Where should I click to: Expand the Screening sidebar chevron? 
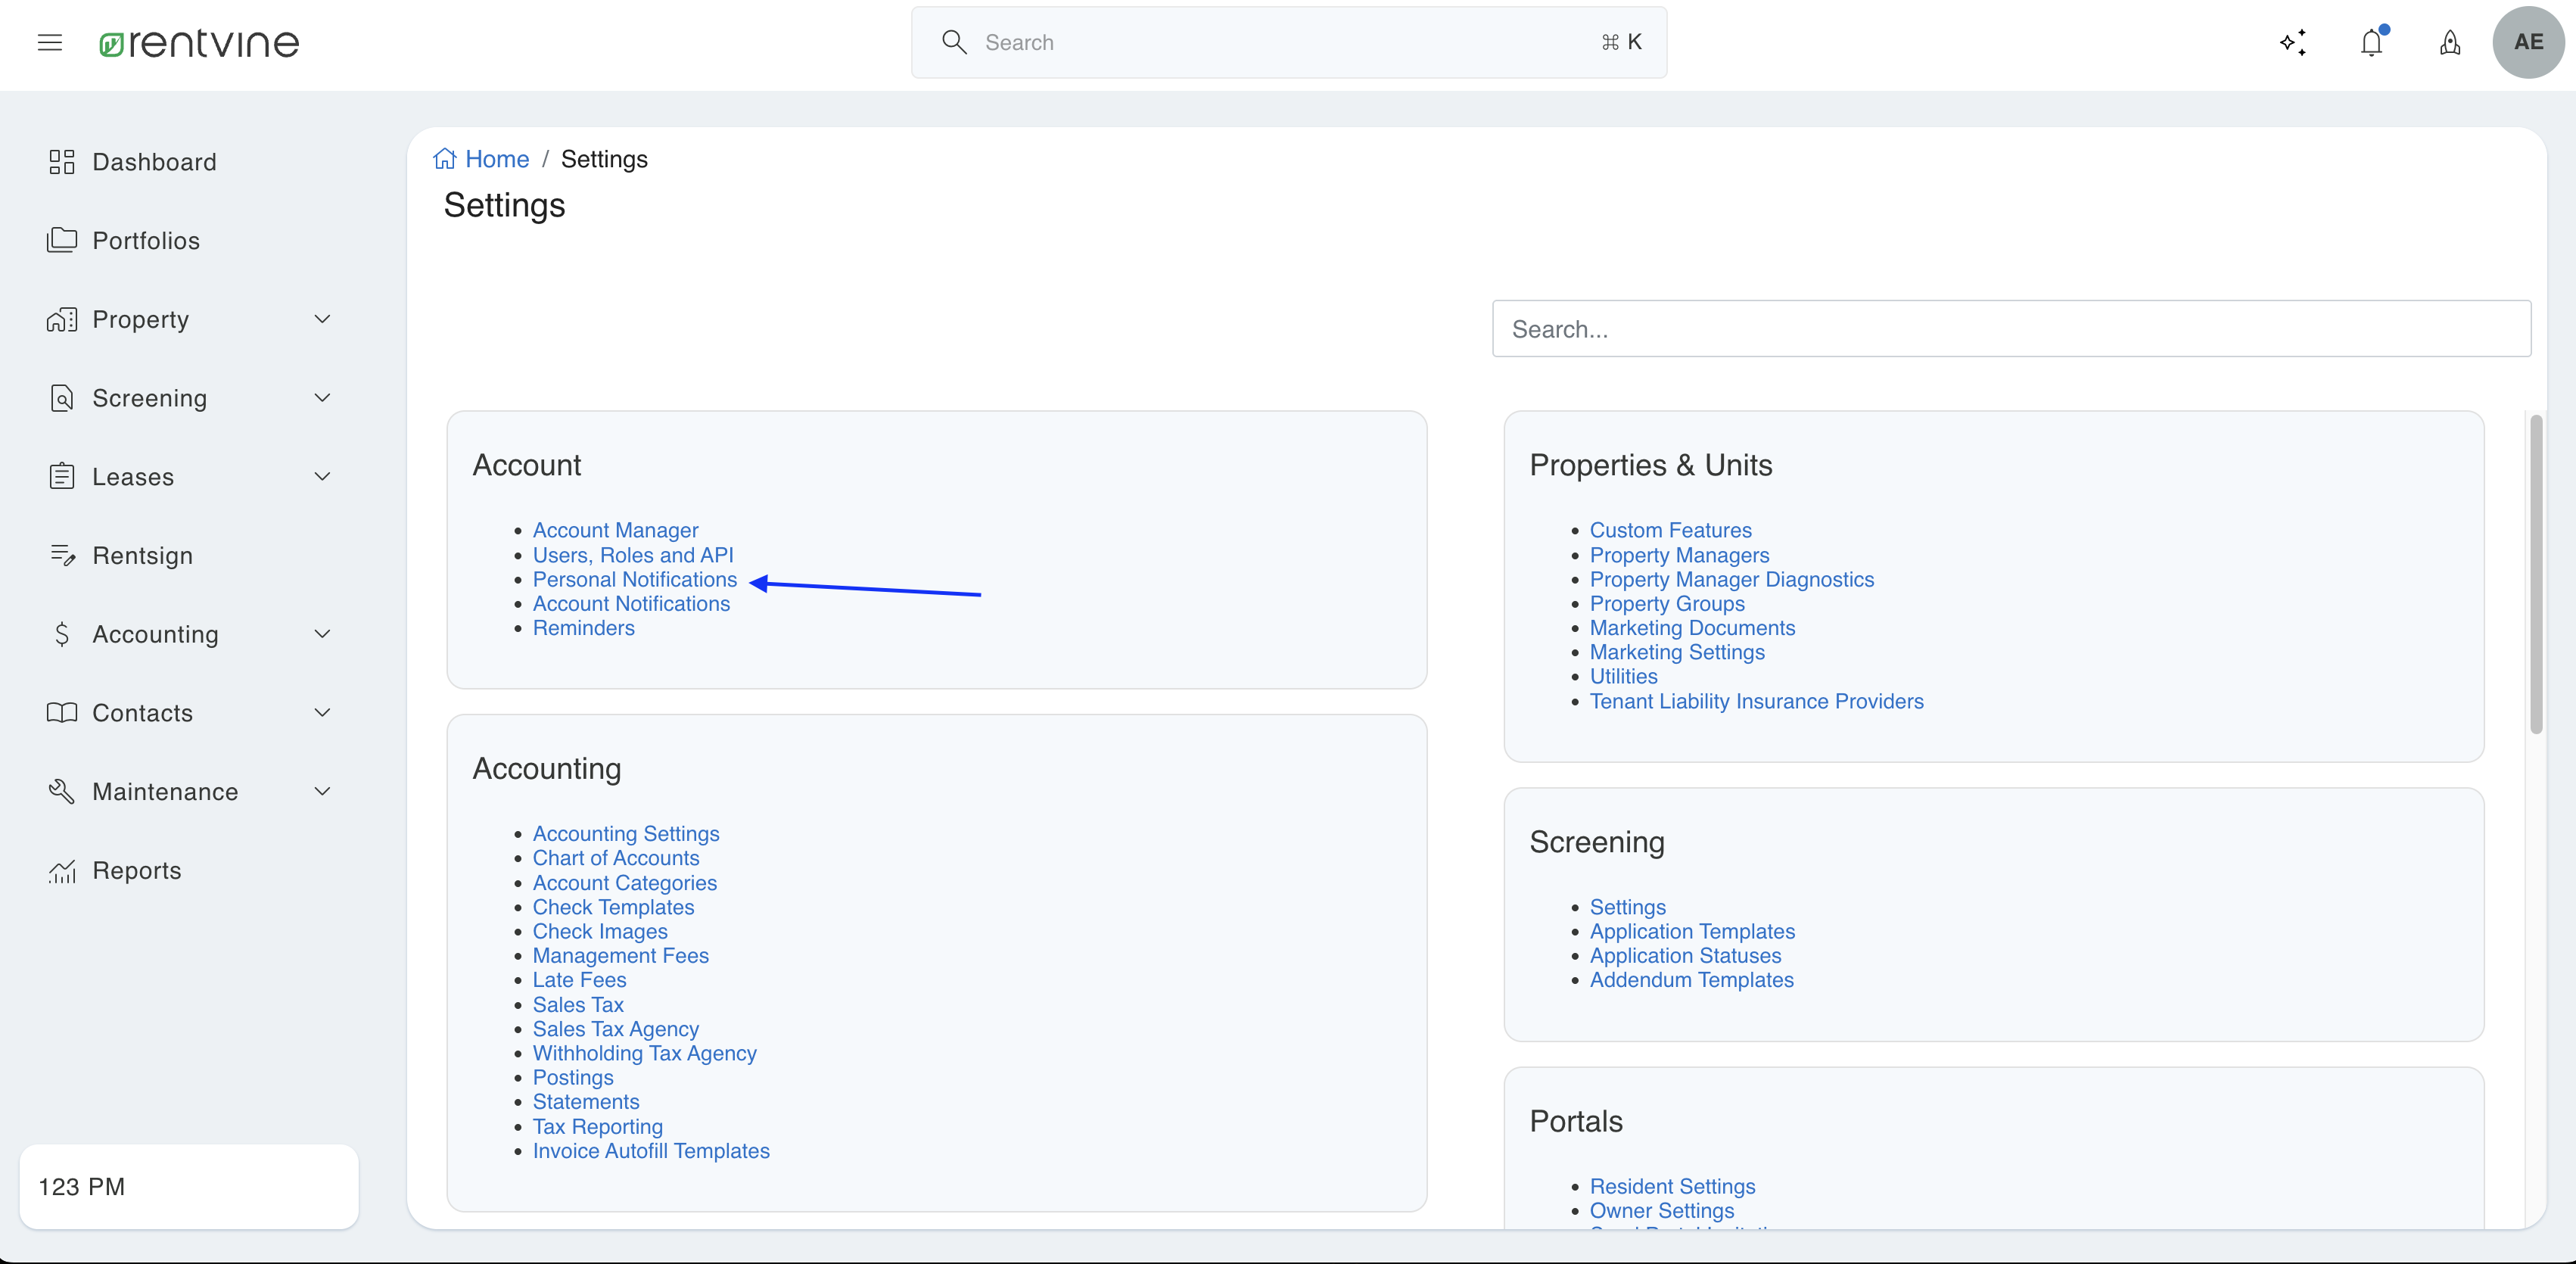(322, 398)
